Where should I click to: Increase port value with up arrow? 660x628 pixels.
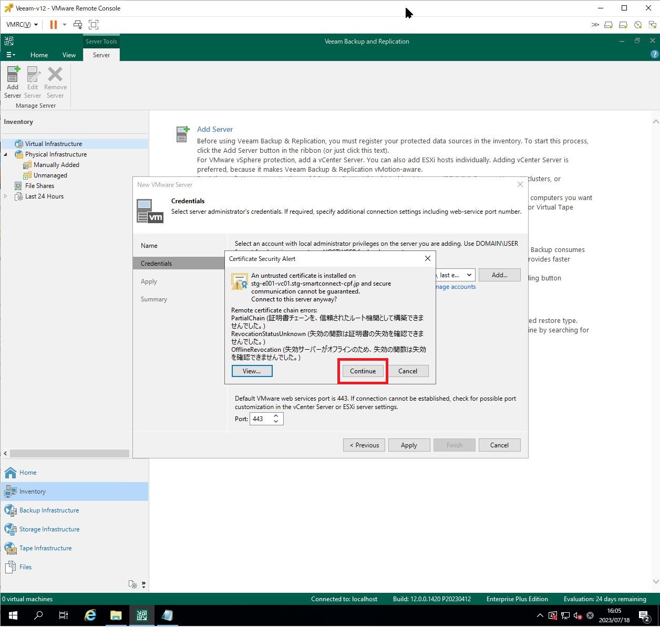click(276, 416)
